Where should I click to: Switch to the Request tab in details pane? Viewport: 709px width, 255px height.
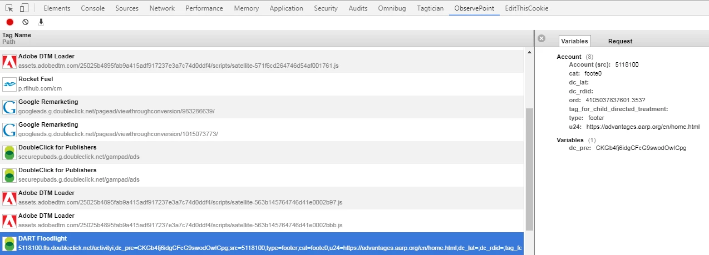click(x=620, y=41)
